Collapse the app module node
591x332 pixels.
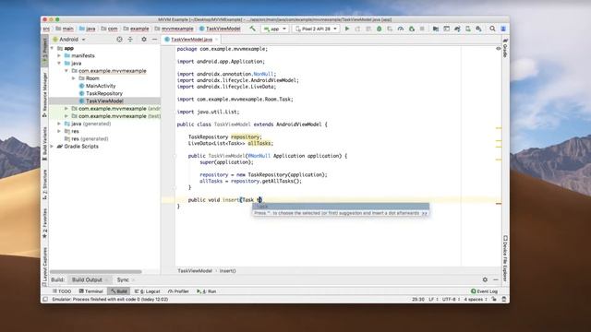[53, 48]
